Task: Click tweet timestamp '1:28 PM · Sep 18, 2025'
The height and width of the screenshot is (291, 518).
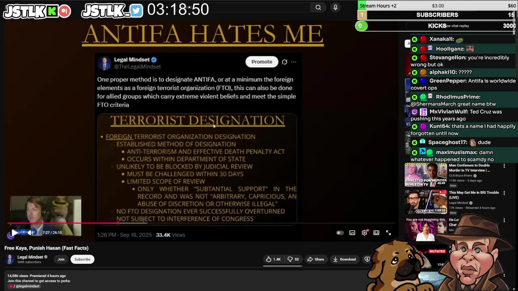Action: coord(124,235)
